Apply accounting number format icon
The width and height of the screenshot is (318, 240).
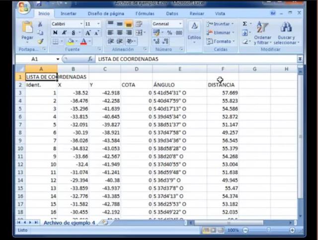pos(157,33)
